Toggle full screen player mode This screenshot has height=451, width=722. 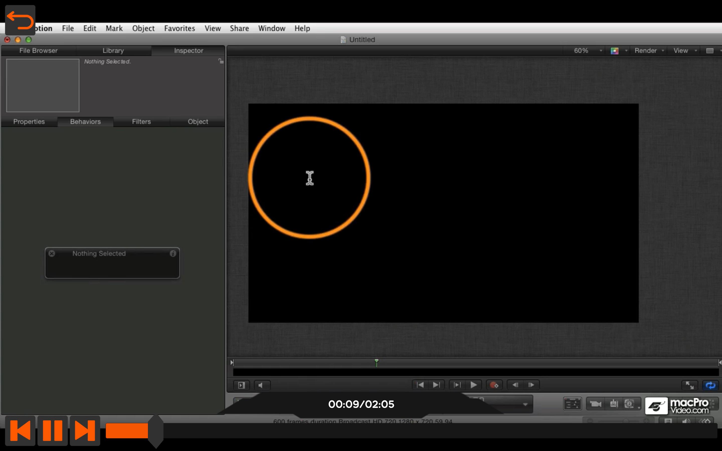tap(689, 385)
